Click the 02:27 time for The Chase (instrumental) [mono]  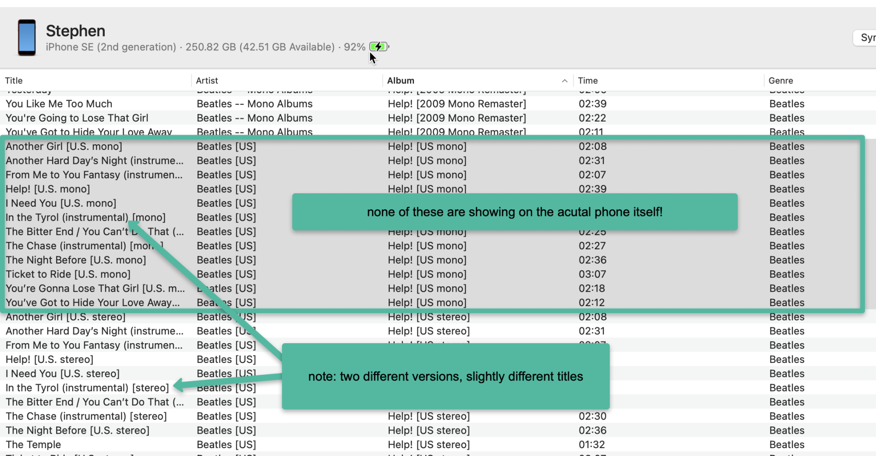click(x=592, y=246)
